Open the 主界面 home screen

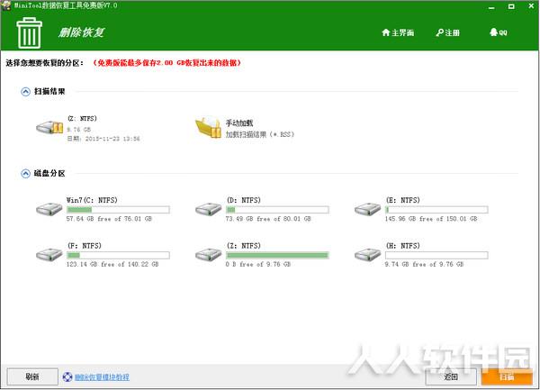click(398, 32)
